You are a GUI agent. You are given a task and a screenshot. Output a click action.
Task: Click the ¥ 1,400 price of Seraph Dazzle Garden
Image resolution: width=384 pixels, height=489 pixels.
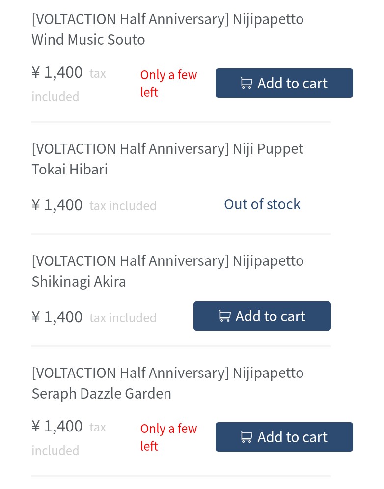tap(57, 427)
